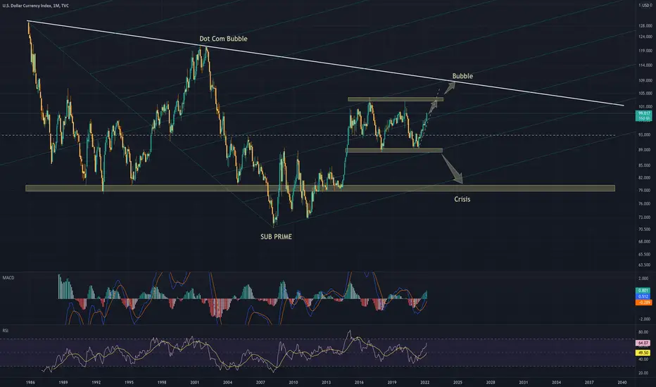Click the green MACD histogram value 0.801

(x=643, y=291)
